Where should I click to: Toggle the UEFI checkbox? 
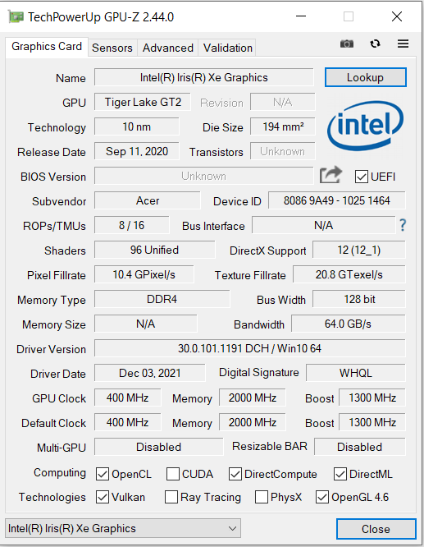tap(362, 177)
